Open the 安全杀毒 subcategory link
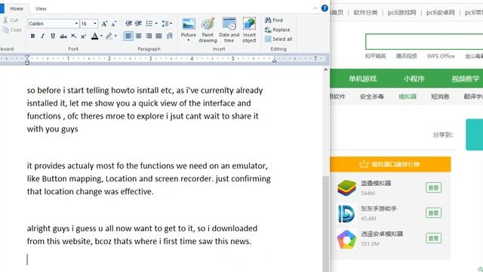Image resolution: width=483 pixels, height=272 pixels. [x=371, y=97]
